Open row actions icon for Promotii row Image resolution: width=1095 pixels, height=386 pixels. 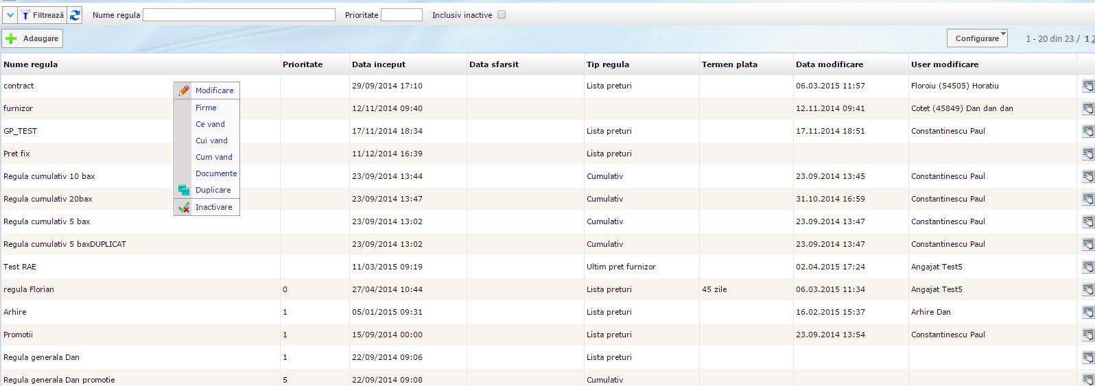click(1087, 335)
